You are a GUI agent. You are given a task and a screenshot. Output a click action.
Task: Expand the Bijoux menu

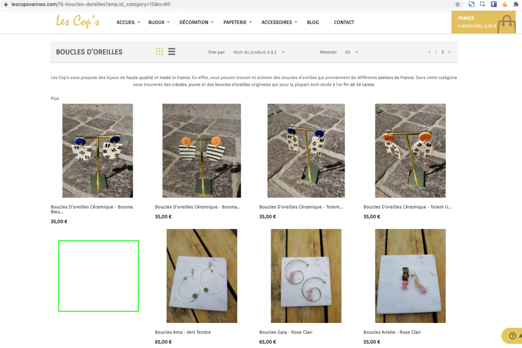(159, 22)
